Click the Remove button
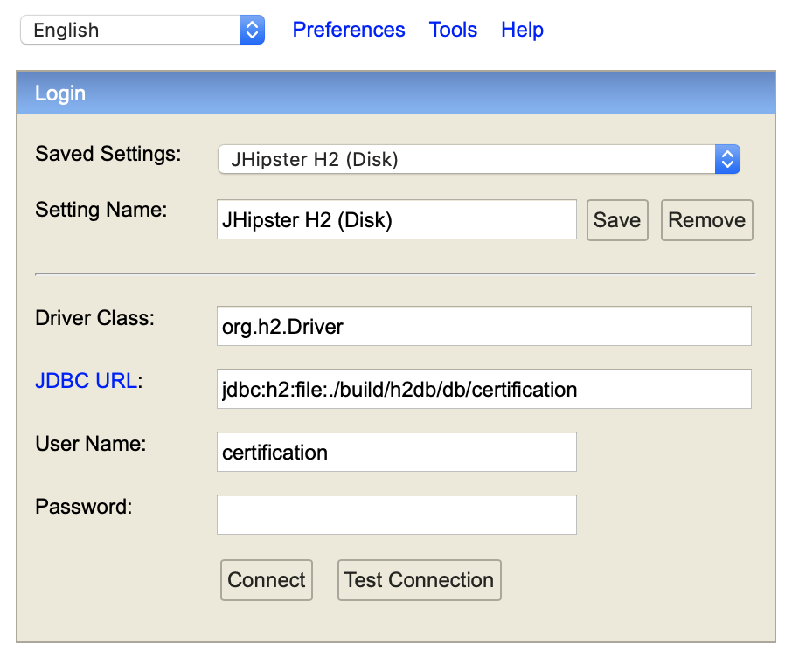 point(706,220)
